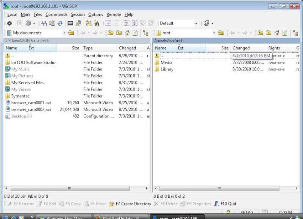Expand the My documents drive dropdown
Viewport: 303px width, 219px height.
(x=64, y=33)
